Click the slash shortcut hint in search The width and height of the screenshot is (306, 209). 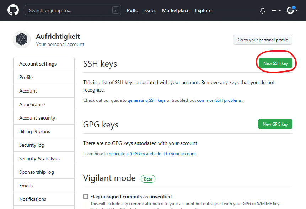tap(116, 10)
